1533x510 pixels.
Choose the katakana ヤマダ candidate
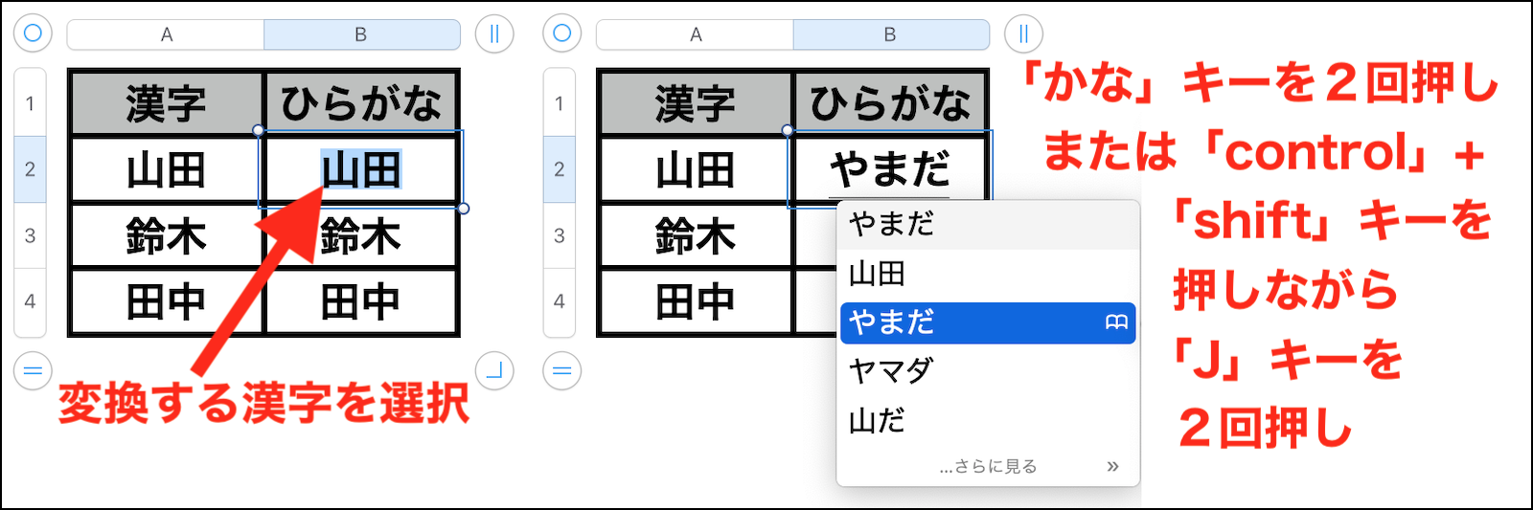point(890,370)
